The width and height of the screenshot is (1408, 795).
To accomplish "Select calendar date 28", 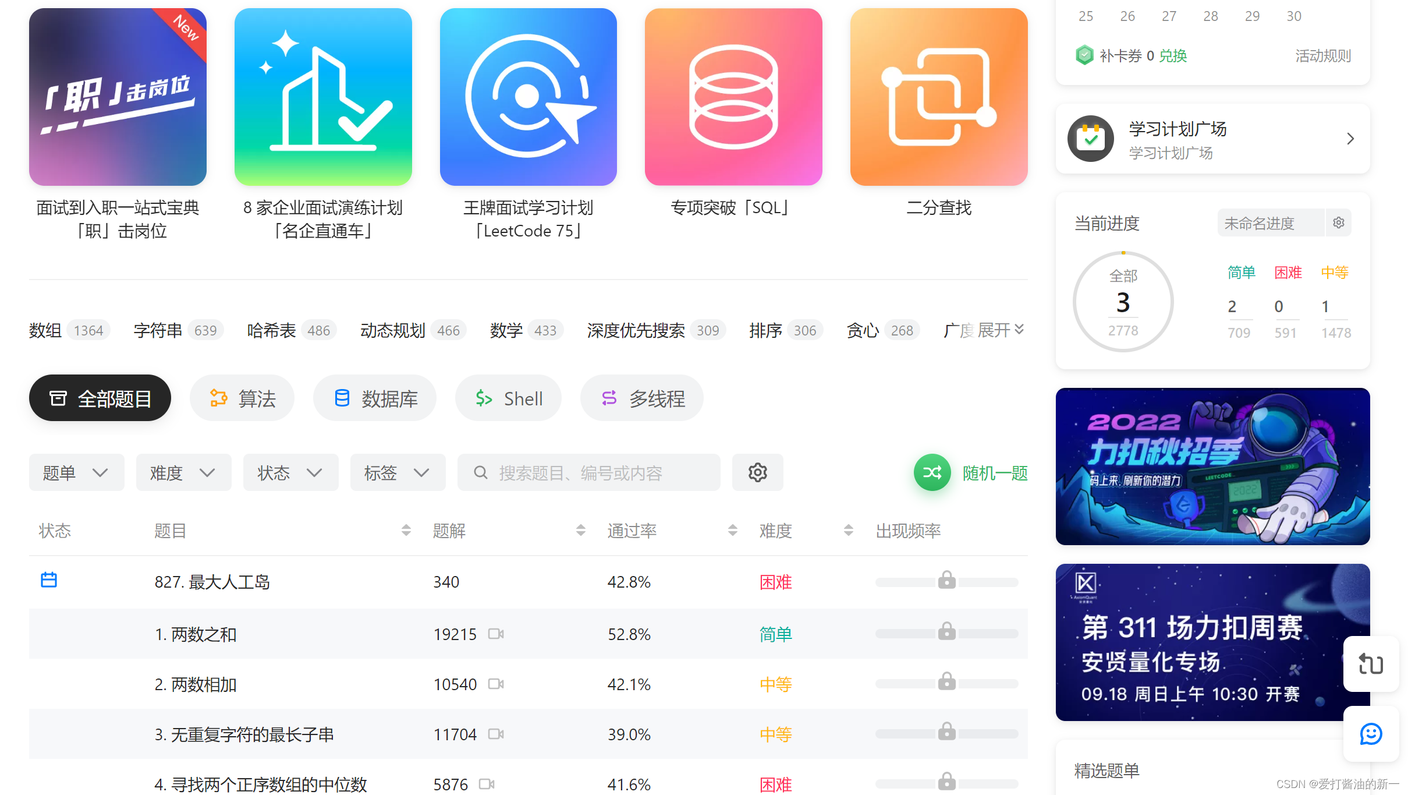I will tap(1211, 16).
